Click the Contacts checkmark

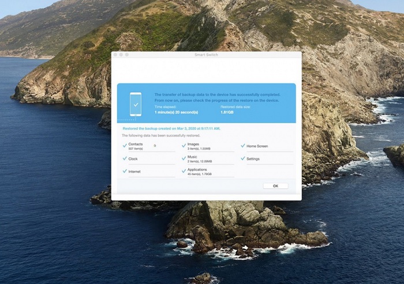point(125,145)
